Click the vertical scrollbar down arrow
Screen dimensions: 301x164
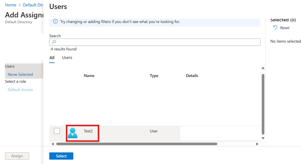263,138
